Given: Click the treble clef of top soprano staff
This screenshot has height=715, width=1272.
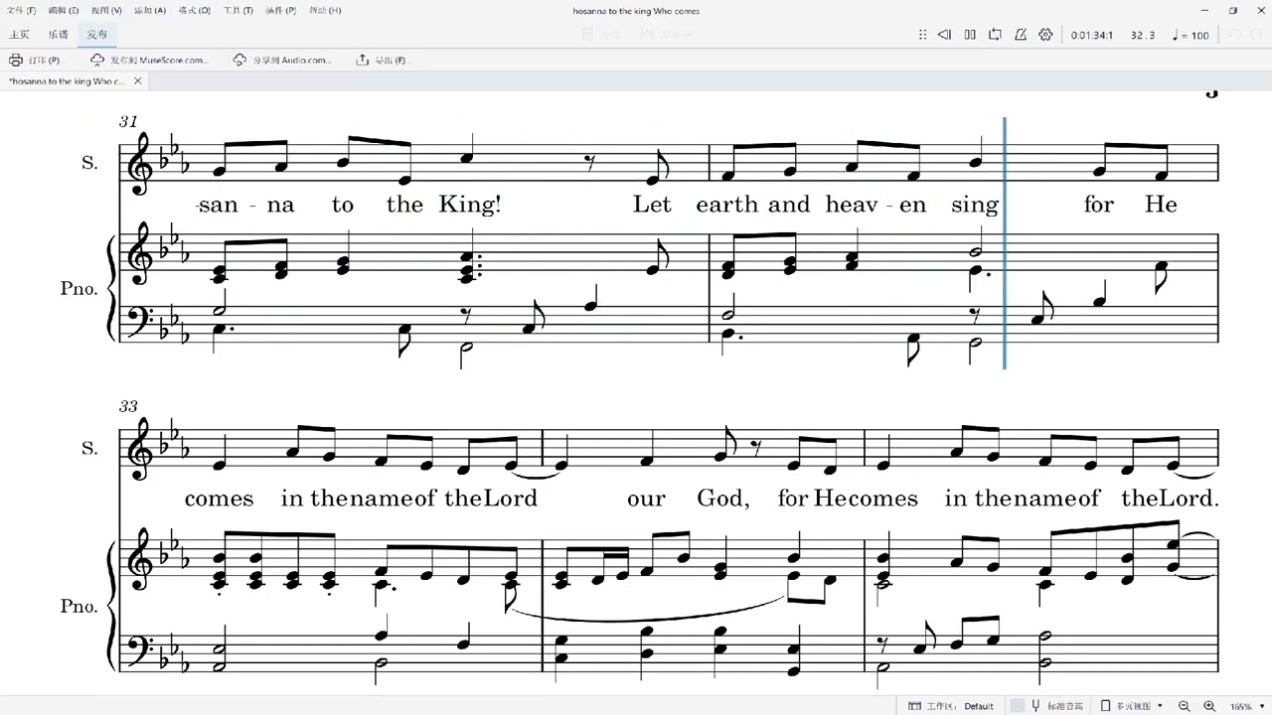Looking at the screenshot, I should point(141,165).
